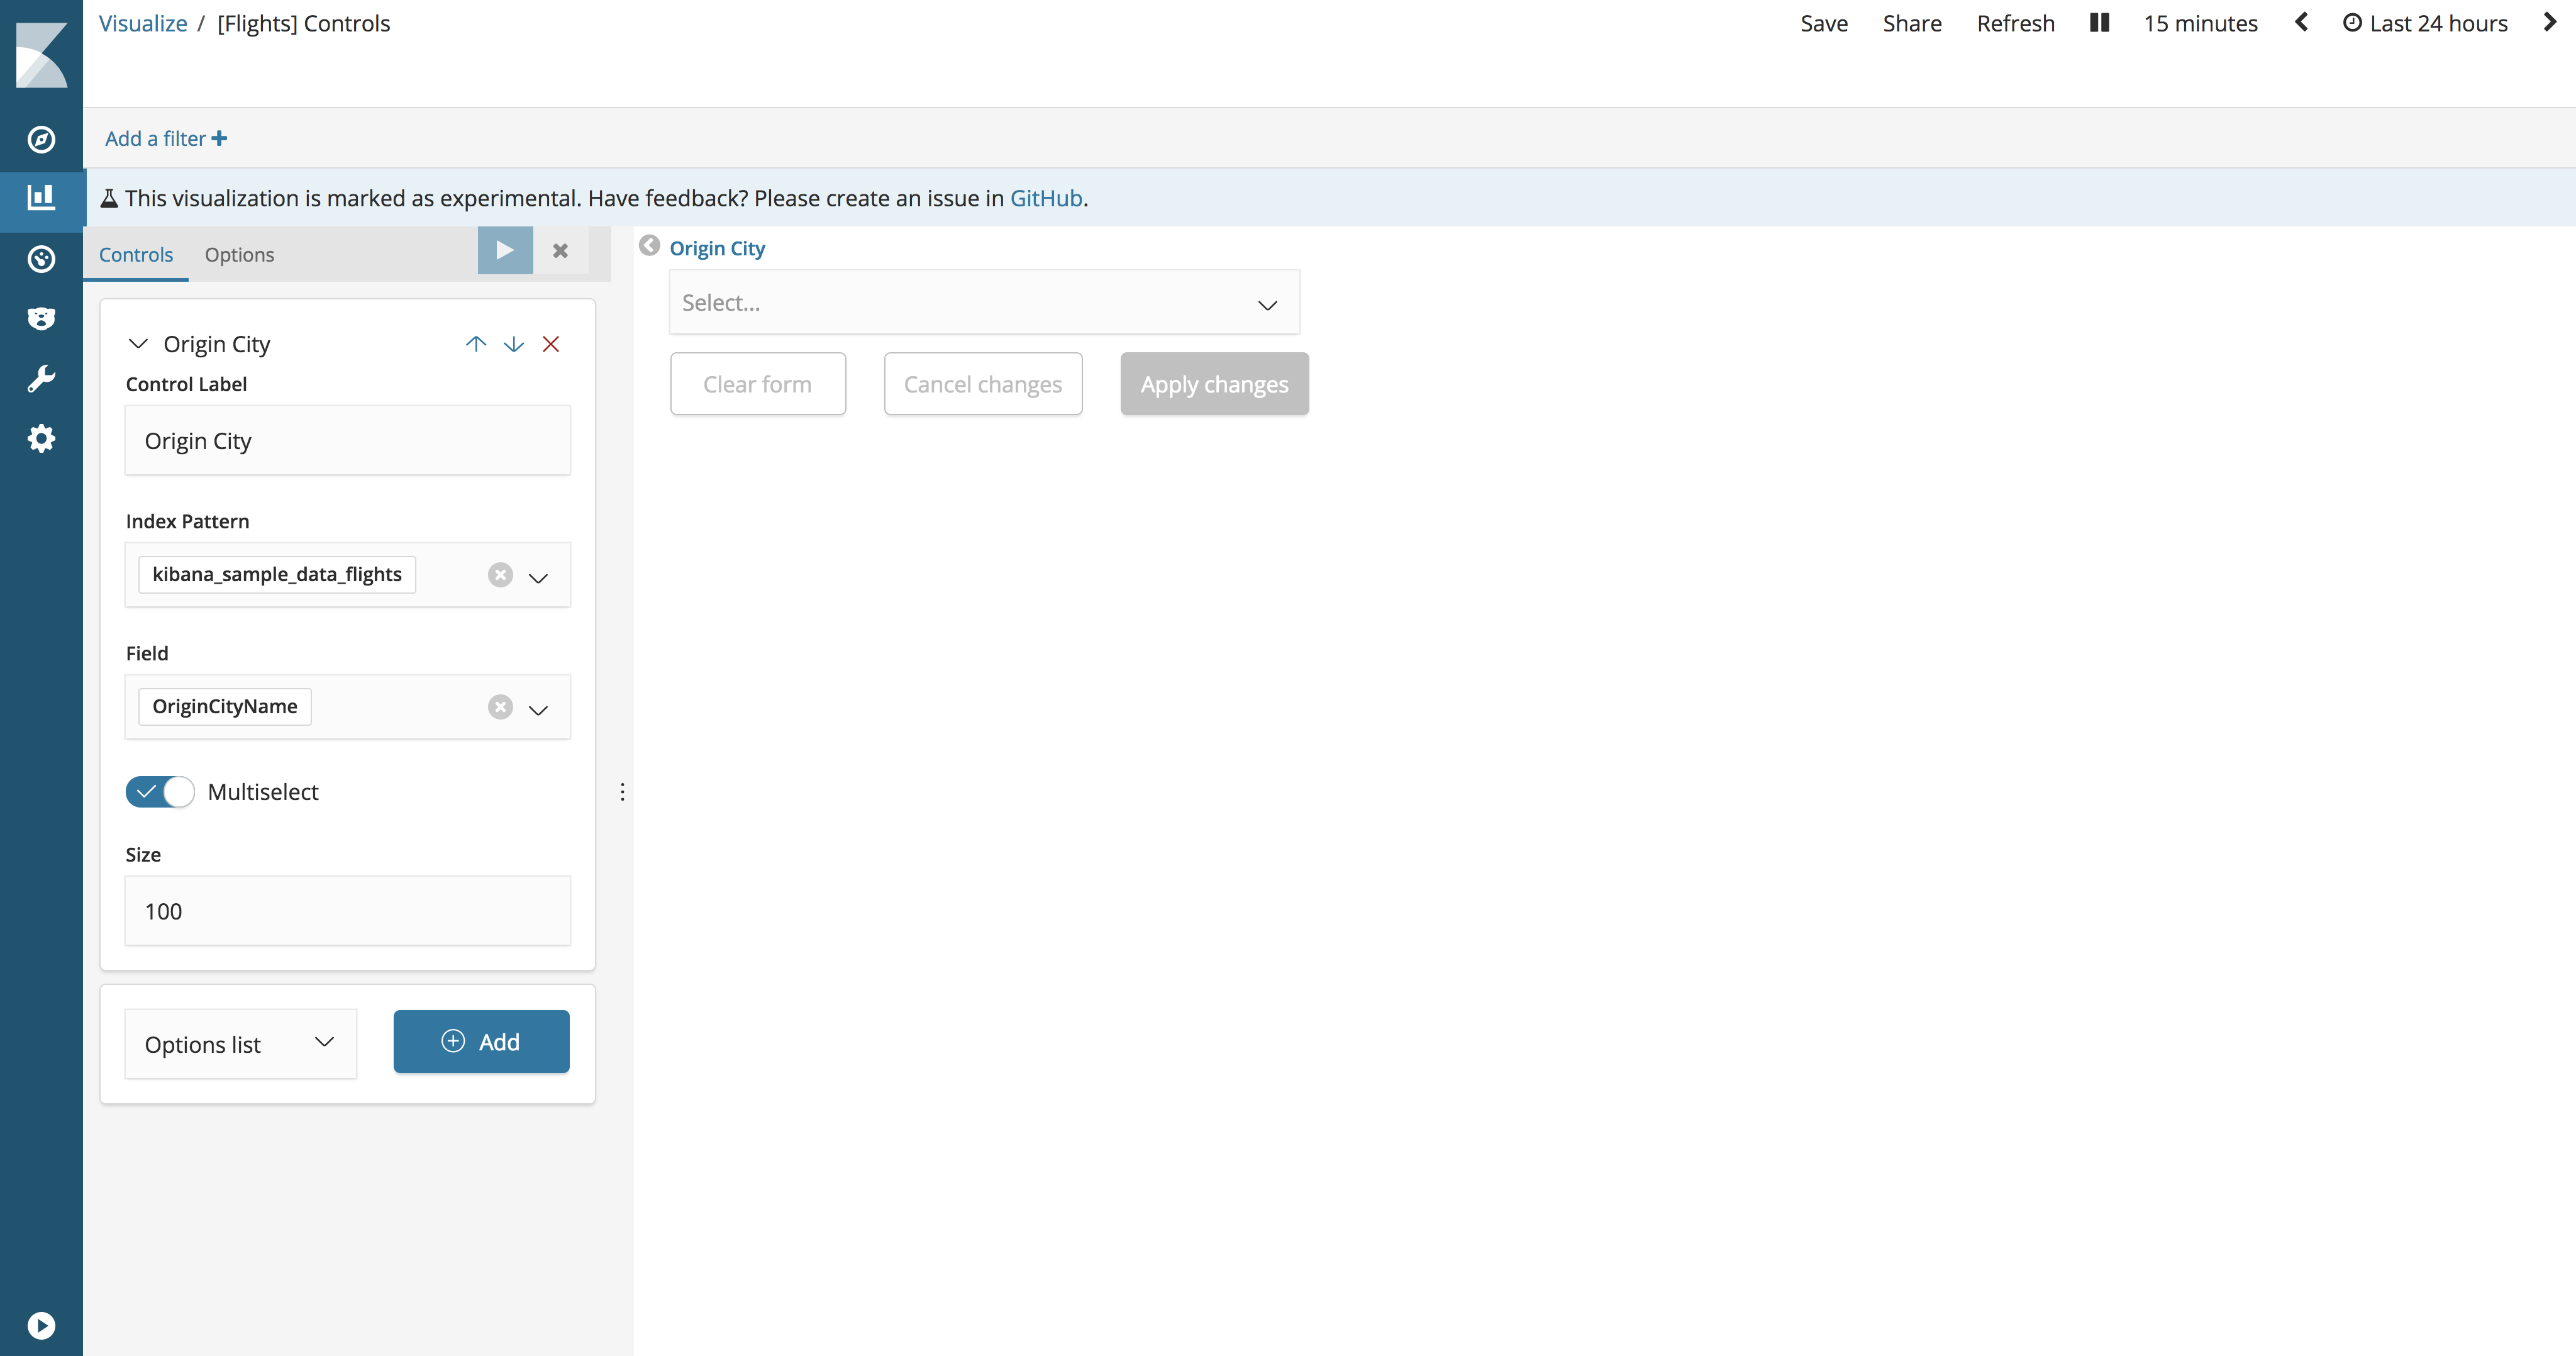2576x1356 pixels.
Task: Click the Size input showing 100
Action: (347, 910)
